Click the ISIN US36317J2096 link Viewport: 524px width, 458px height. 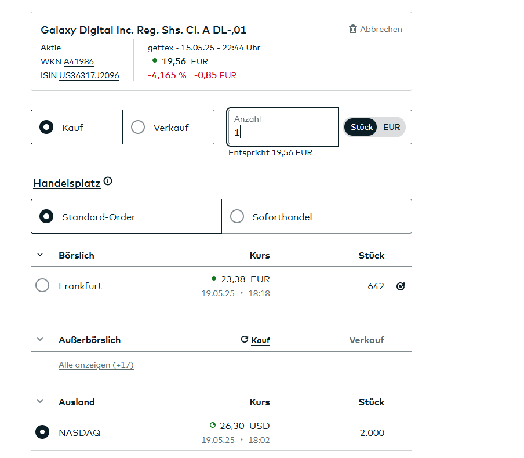point(89,76)
